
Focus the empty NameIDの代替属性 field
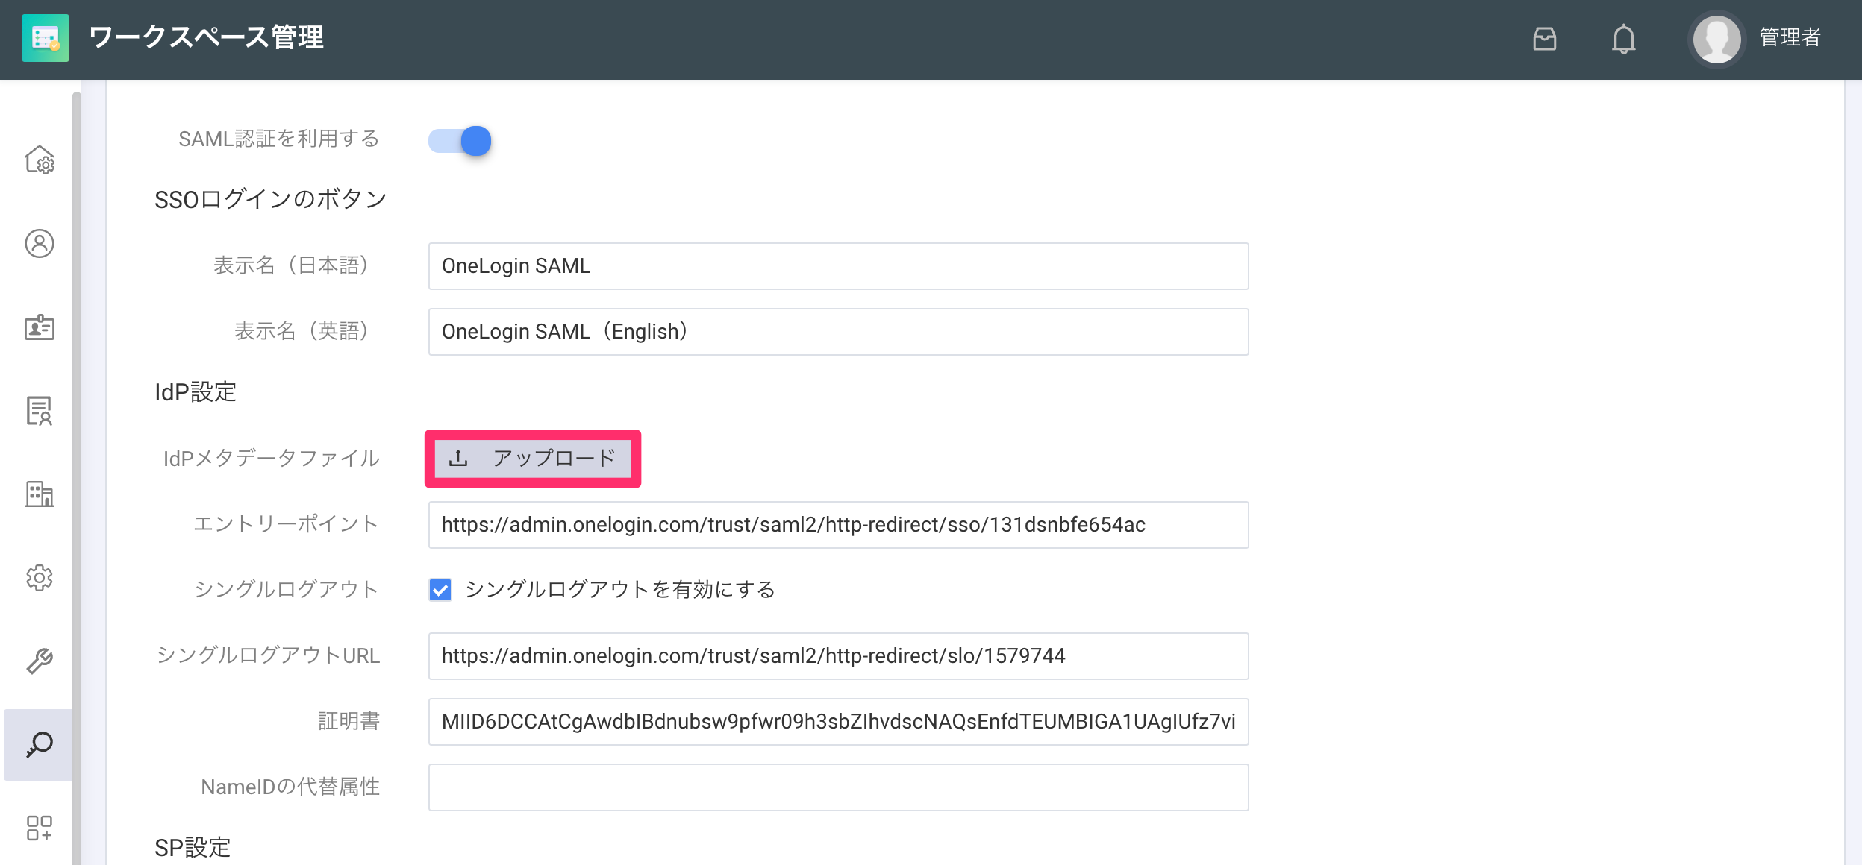[838, 787]
